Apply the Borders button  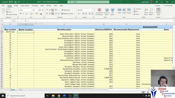point(31,14)
